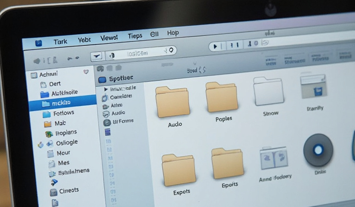
Task: Select the highlighted mckizo folder row
Action: (63, 103)
